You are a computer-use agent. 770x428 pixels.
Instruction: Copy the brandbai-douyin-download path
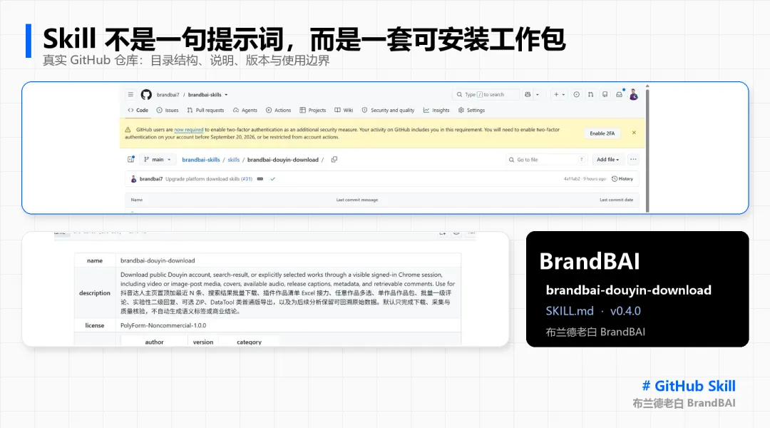(334, 159)
